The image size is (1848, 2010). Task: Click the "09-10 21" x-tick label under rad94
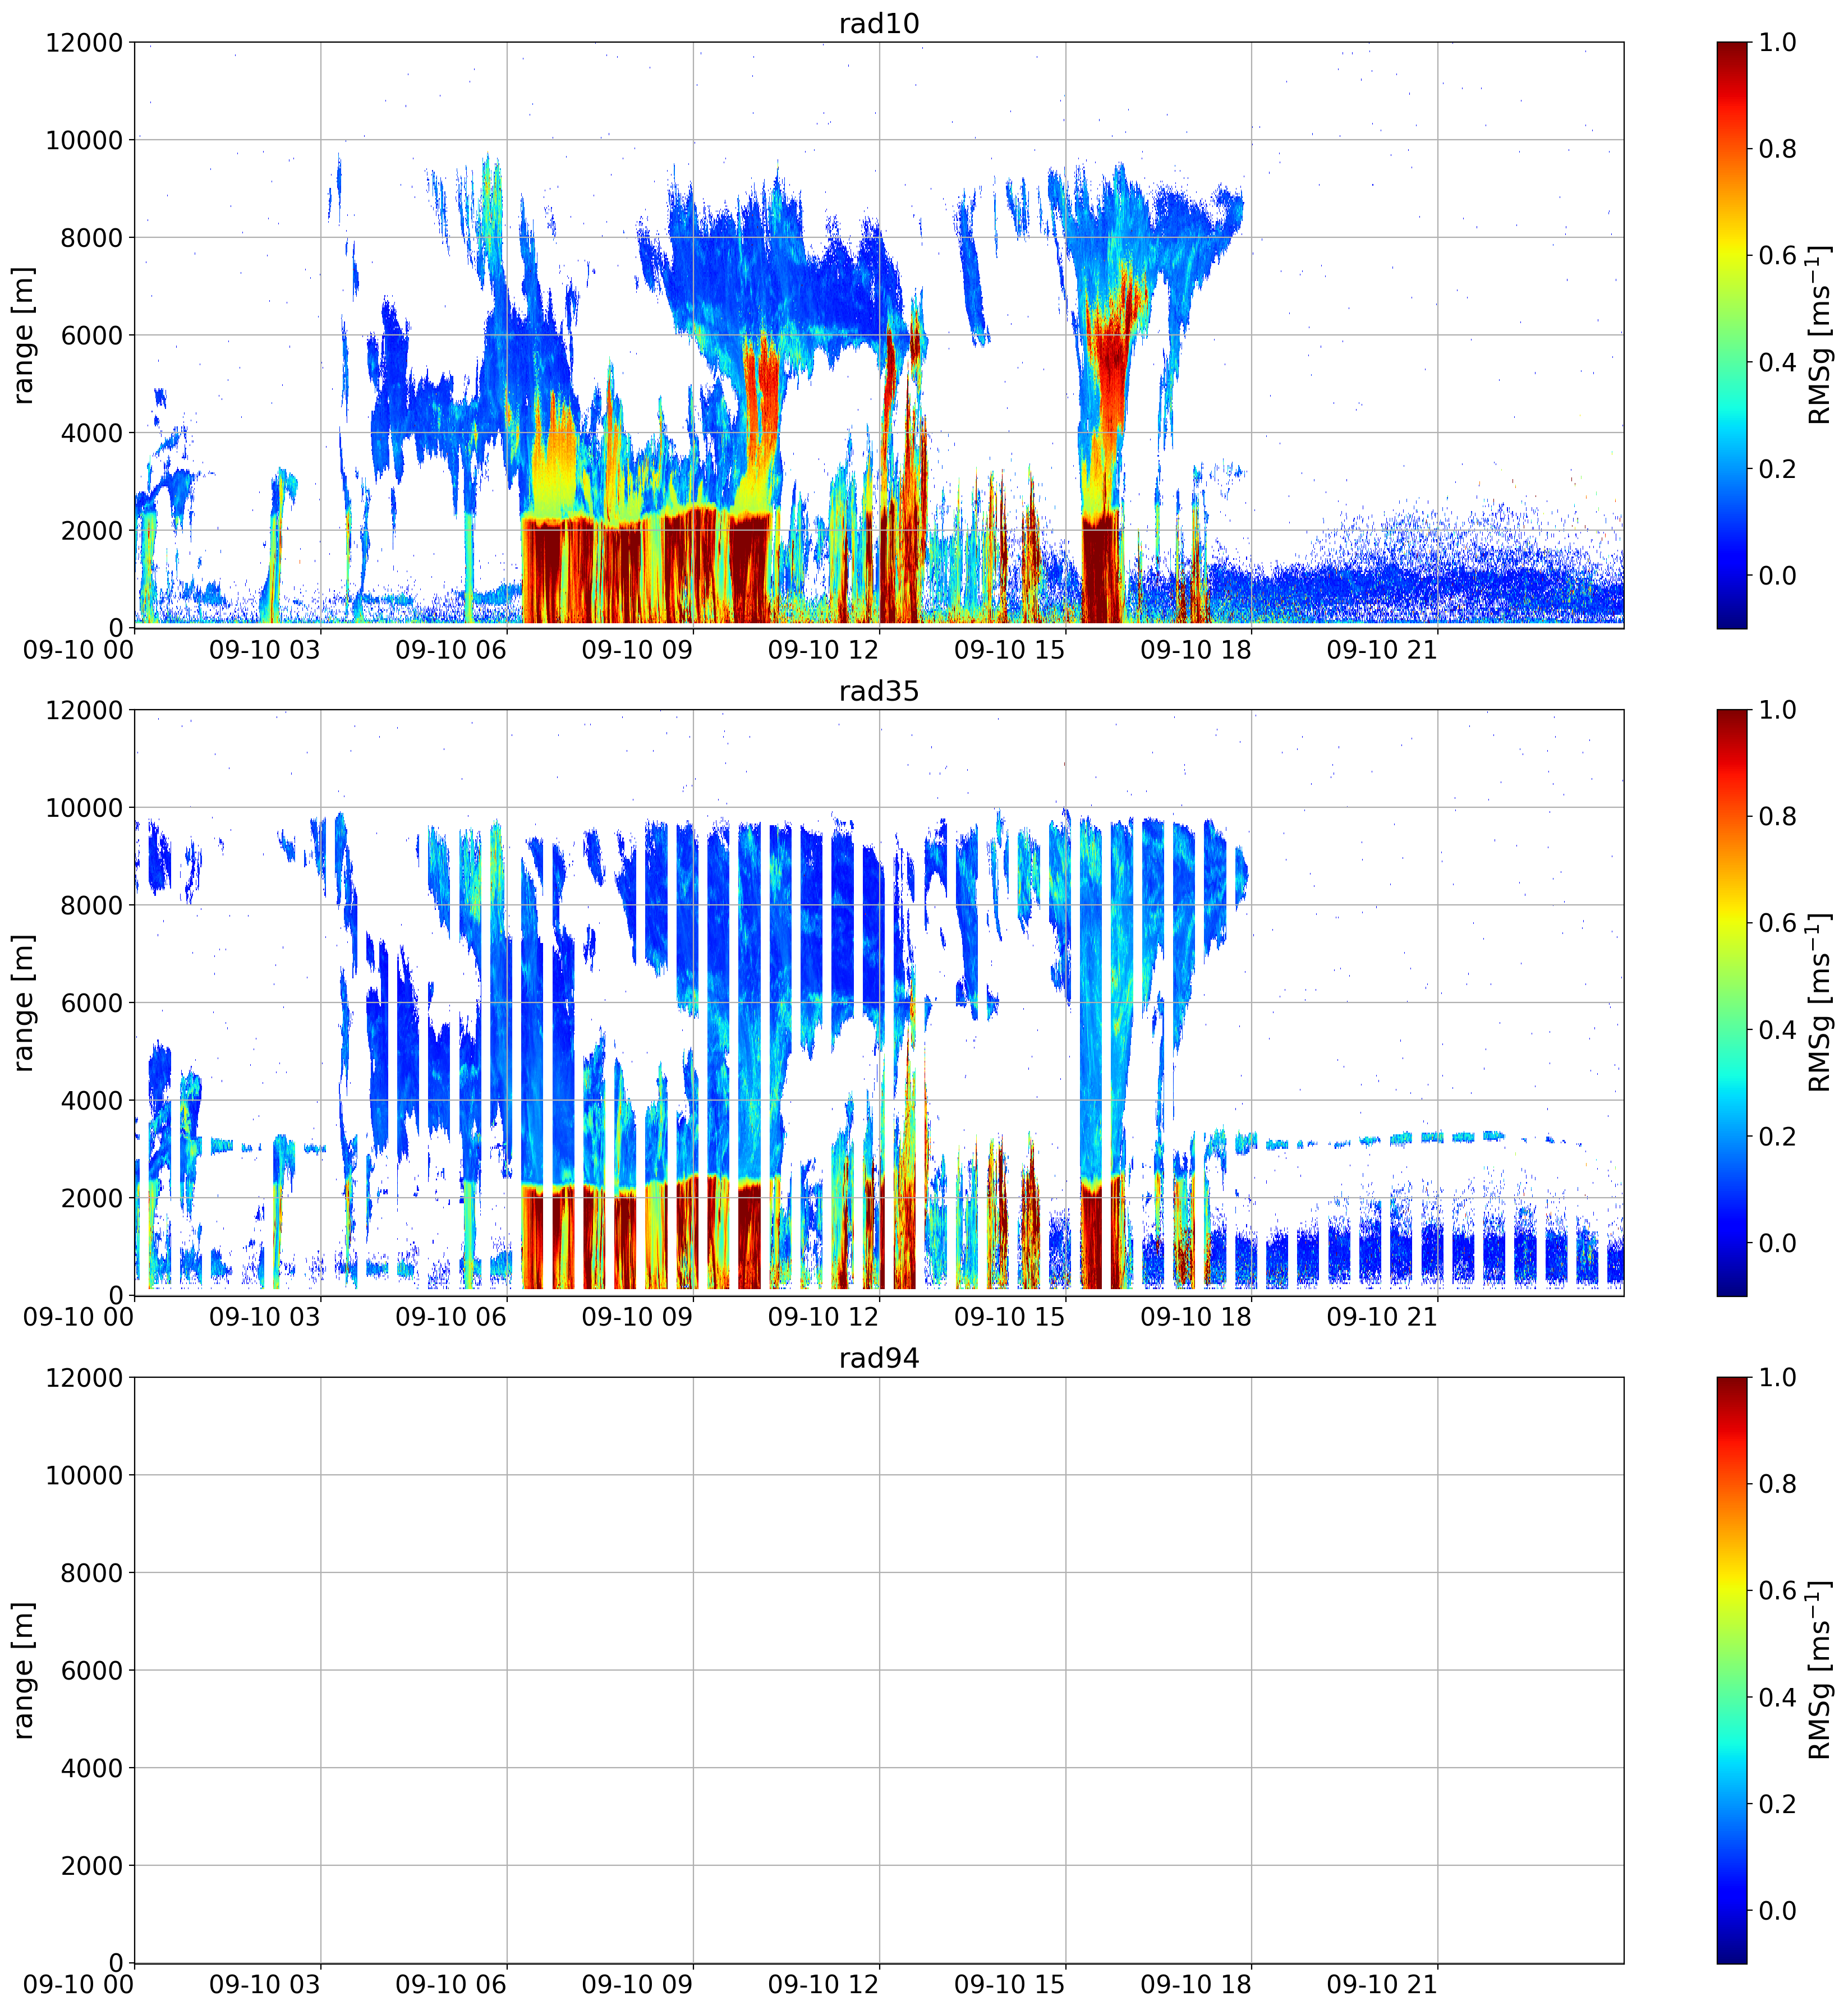[x=1382, y=1985]
